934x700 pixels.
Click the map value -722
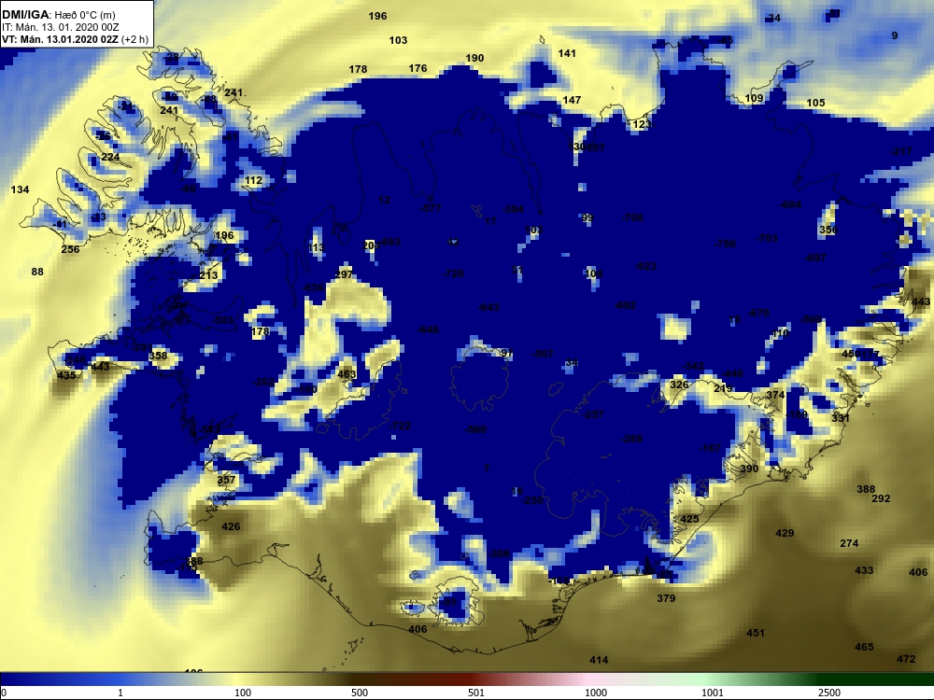[399, 427]
